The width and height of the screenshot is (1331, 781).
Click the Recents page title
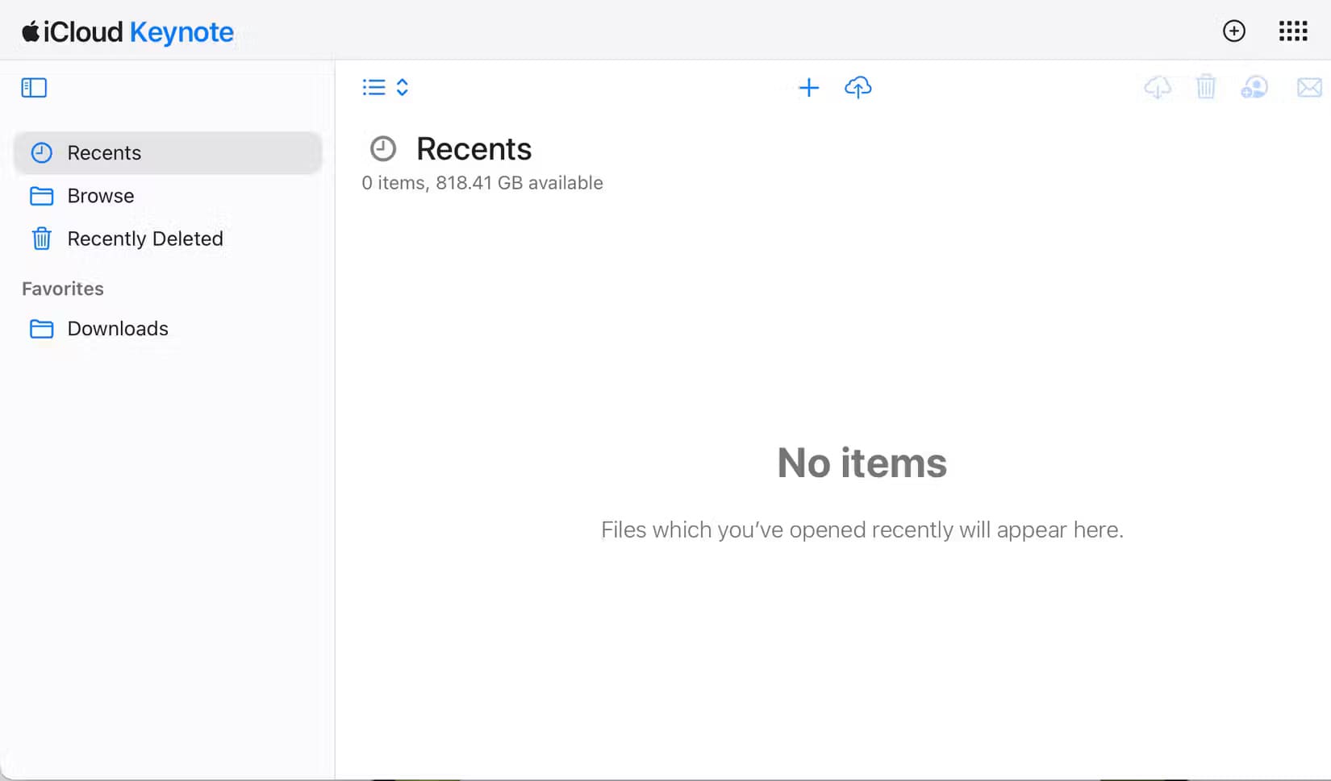(x=474, y=149)
